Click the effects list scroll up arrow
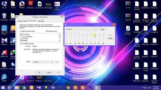 (x=60, y=34)
